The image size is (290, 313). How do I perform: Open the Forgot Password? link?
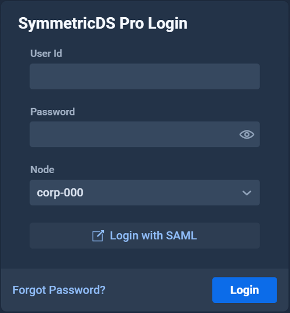click(x=59, y=290)
